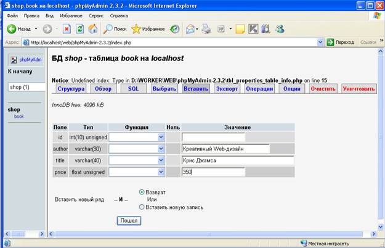The image size is (385, 248).
Task: Click the Home page icon
Action: click(93, 29)
